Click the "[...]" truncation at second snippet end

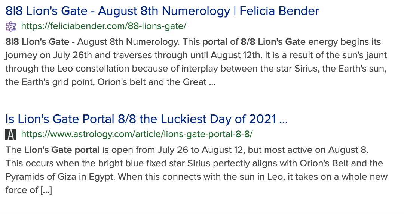click(46, 191)
